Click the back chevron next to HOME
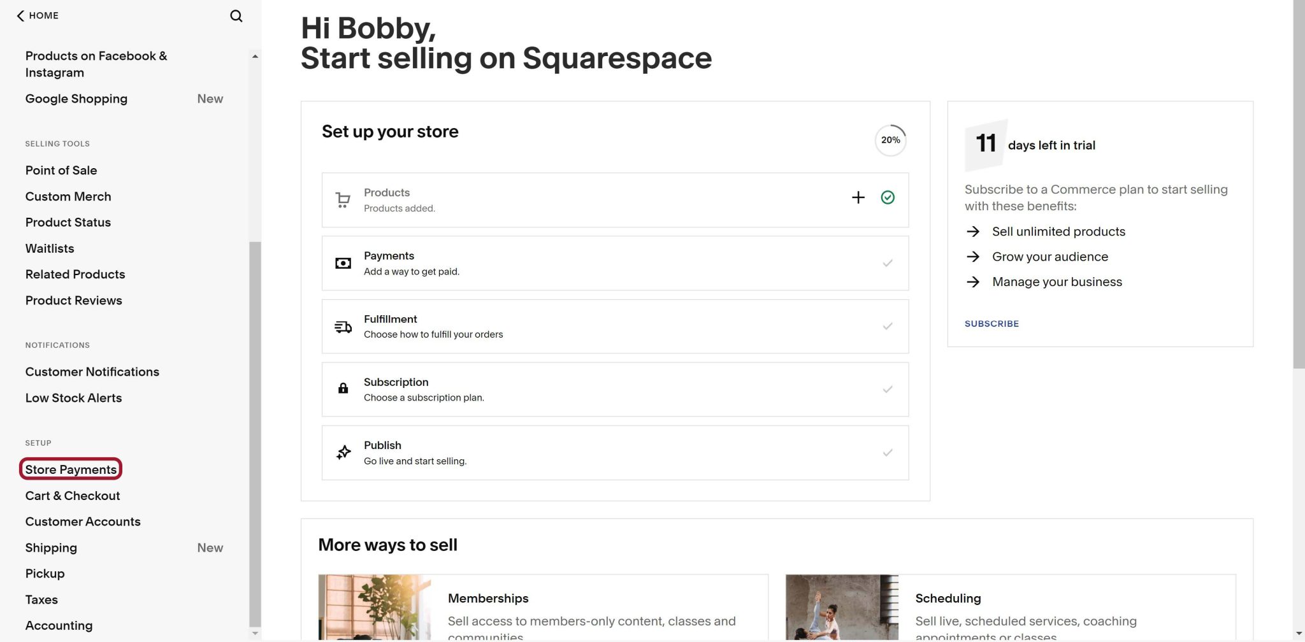 [20, 16]
